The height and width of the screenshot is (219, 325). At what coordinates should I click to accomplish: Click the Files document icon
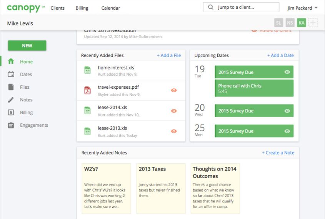11,87
